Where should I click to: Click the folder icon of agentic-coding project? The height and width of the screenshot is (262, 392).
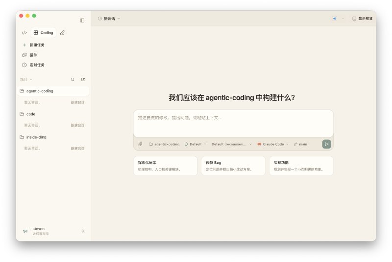click(22, 91)
